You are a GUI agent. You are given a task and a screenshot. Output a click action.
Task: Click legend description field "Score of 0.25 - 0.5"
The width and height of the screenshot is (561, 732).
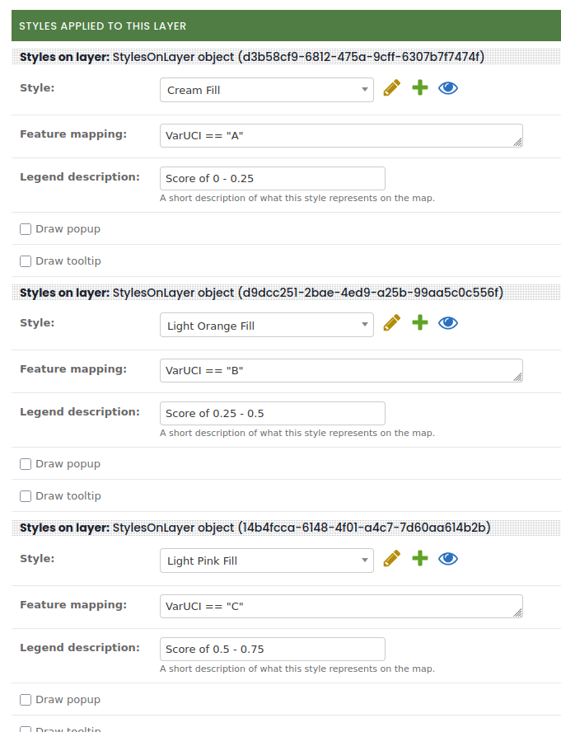pyautogui.click(x=272, y=413)
